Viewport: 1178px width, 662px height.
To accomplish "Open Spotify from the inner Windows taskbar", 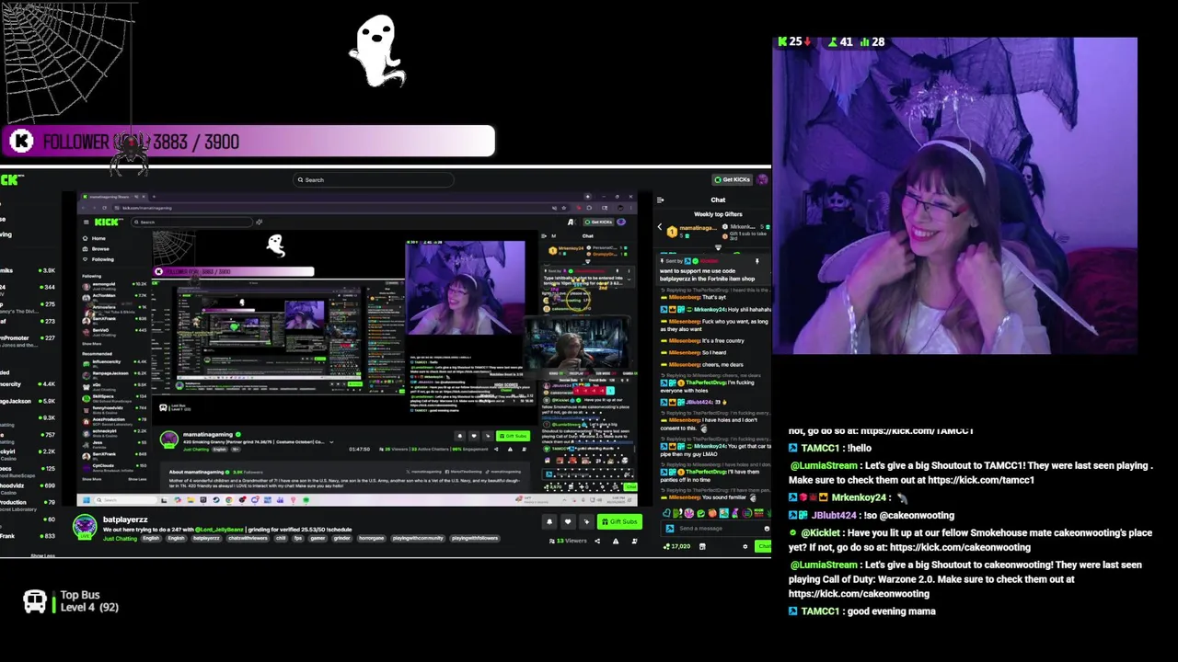I will 306,500.
